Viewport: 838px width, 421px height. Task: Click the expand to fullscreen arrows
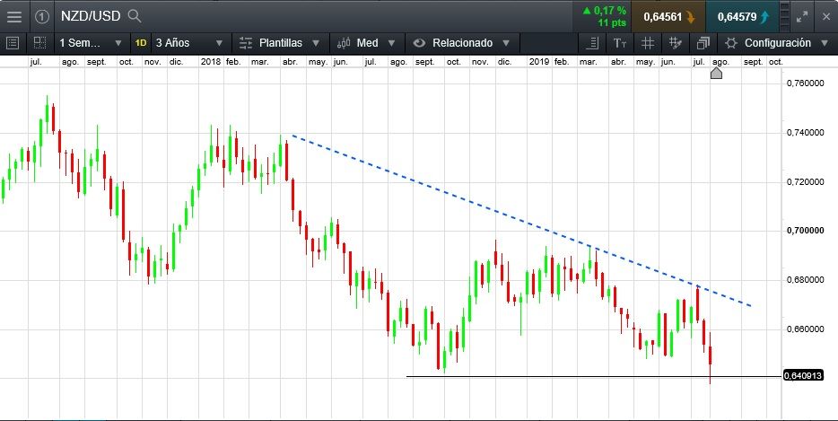pos(802,16)
